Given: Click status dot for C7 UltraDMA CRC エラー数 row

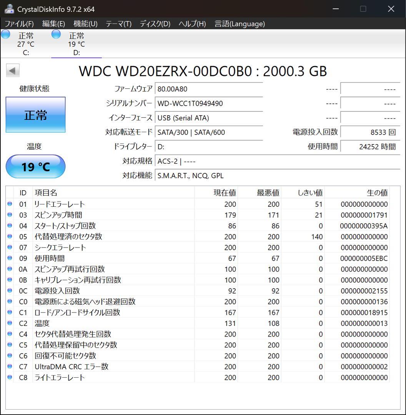Looking at the screenshot, I should [10, 367].
